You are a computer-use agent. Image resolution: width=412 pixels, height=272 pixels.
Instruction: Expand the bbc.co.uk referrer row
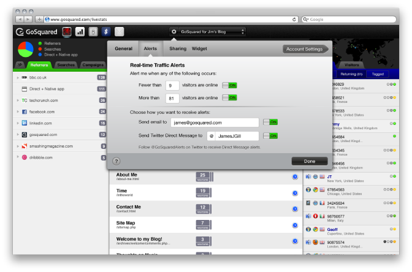18,77
